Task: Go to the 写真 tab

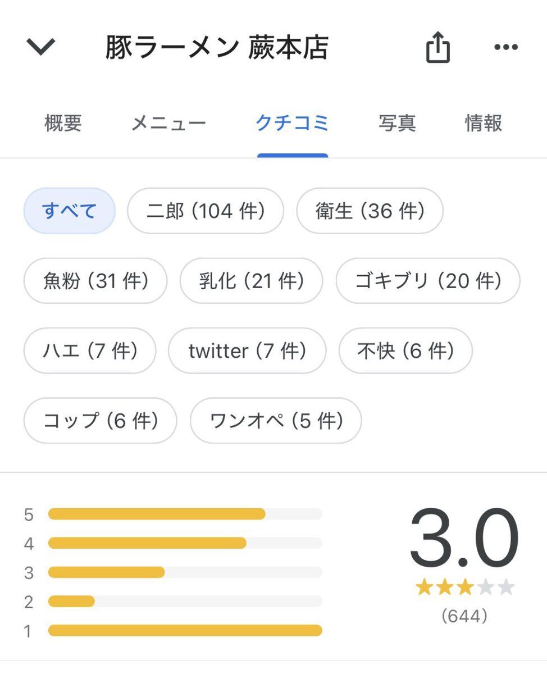Action: [x=397, y=123]
